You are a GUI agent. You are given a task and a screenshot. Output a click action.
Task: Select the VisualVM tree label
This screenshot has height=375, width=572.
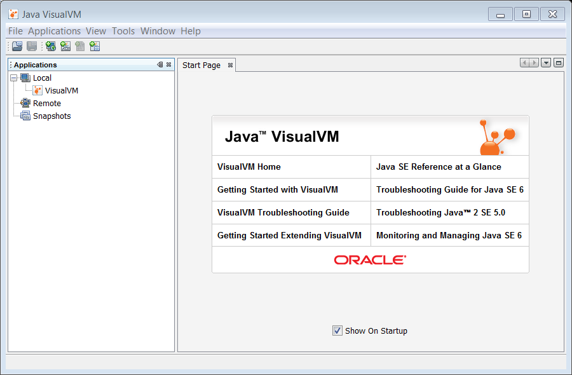click(x=62, y=90)
